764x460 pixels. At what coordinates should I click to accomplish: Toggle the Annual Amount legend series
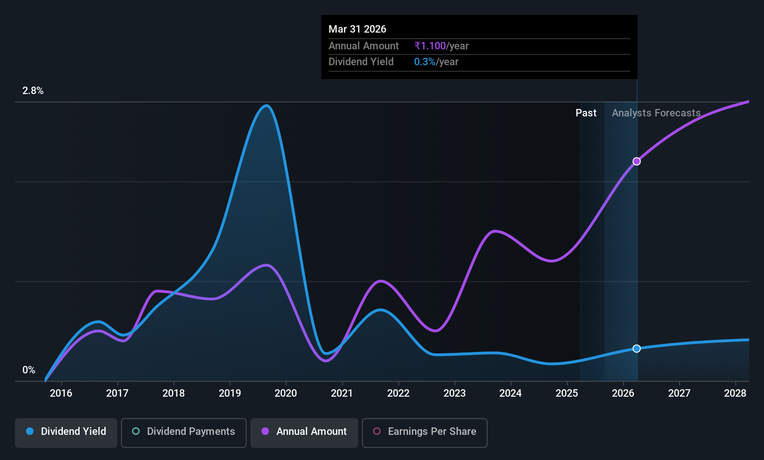point(304,433)
